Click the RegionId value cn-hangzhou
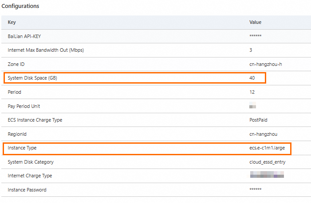Viewport: 311px width, 203px height. coord(263,134)
